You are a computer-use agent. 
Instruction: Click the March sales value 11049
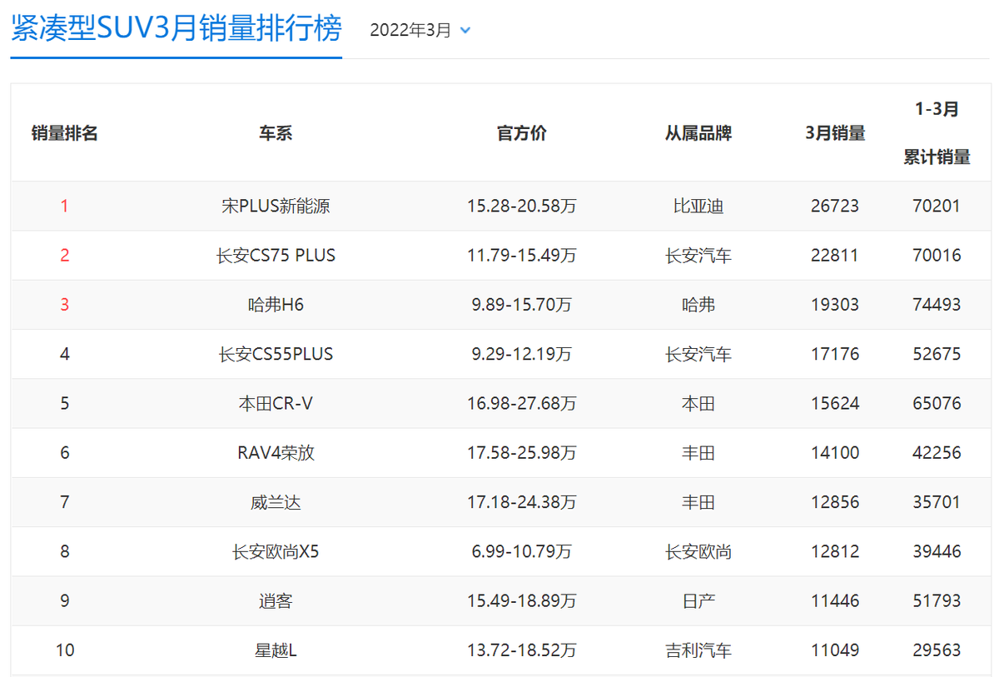pyautogui.click(x=835, y=650)
